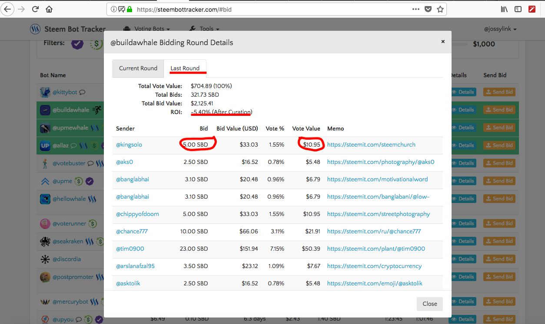Click the 23.00 SBD bid cell

(x=194, y=249)
